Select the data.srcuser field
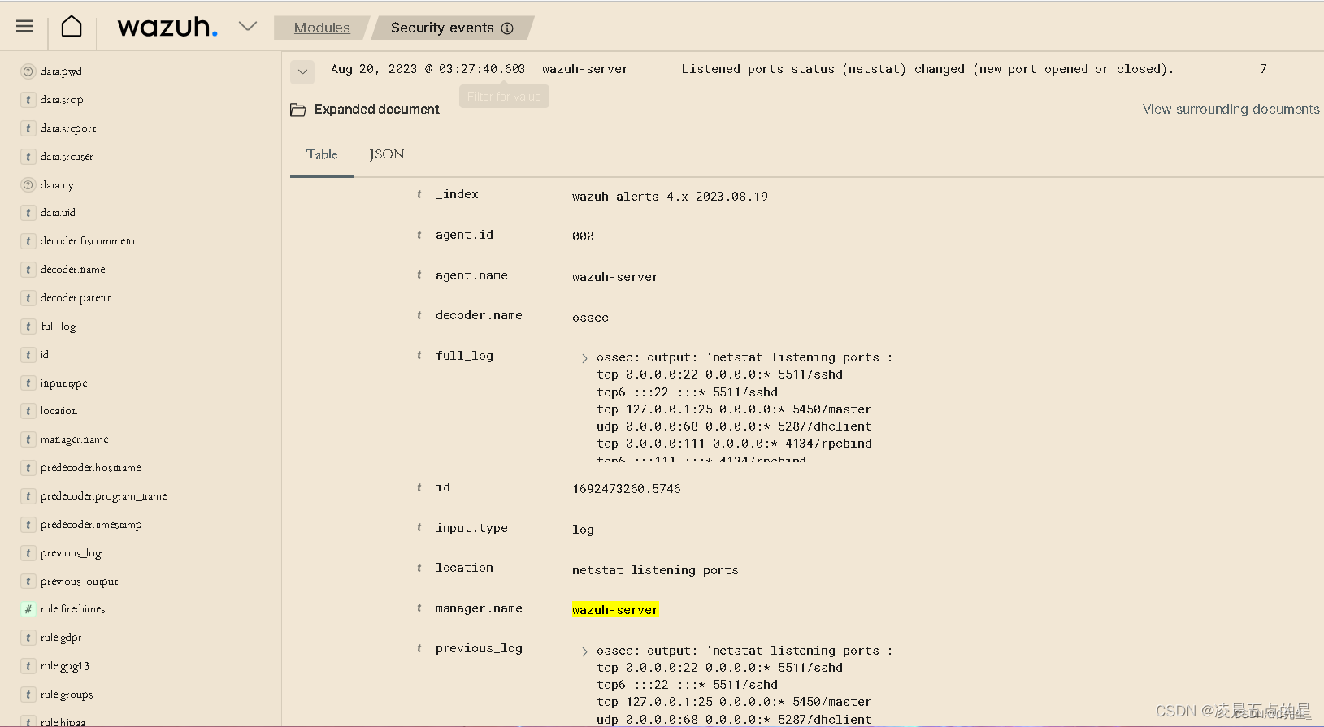 coord(67,157)
